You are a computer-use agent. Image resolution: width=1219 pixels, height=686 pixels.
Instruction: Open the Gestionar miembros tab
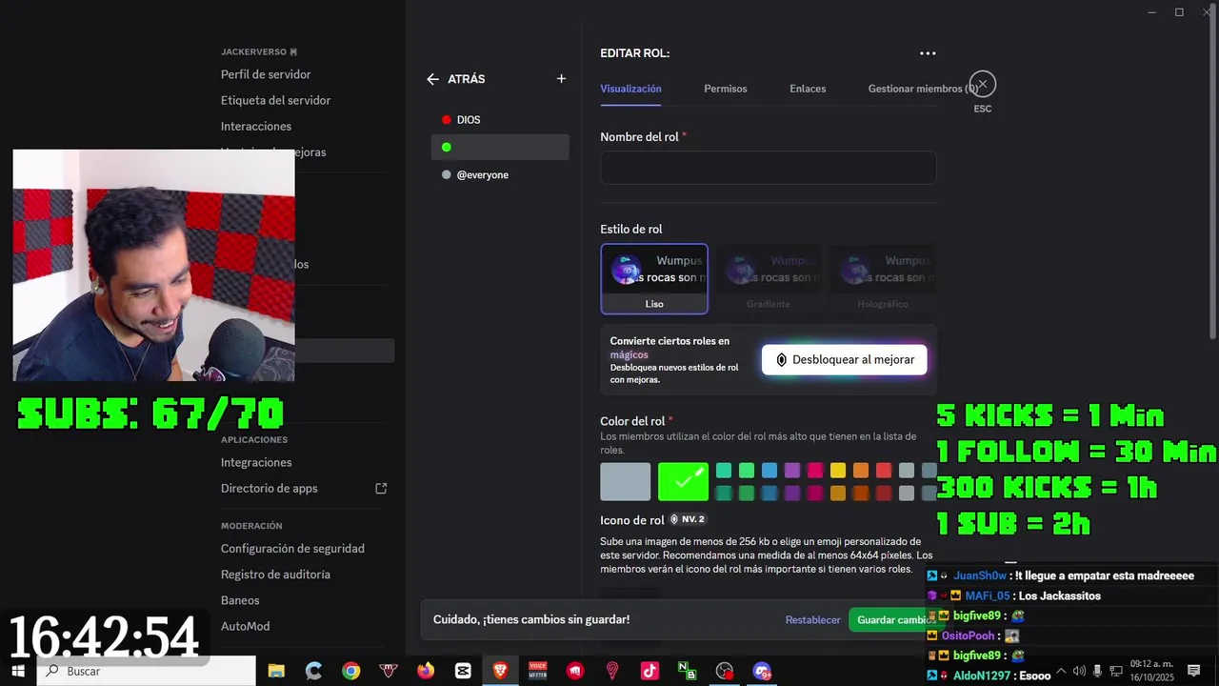(x=923, y=89)
